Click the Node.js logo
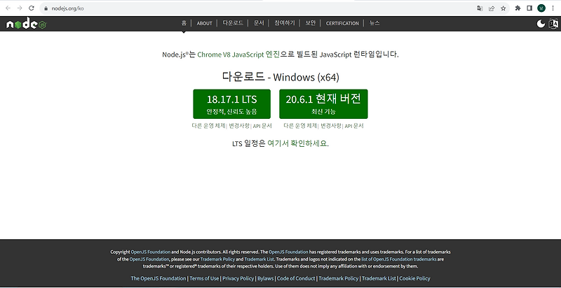 27,24
